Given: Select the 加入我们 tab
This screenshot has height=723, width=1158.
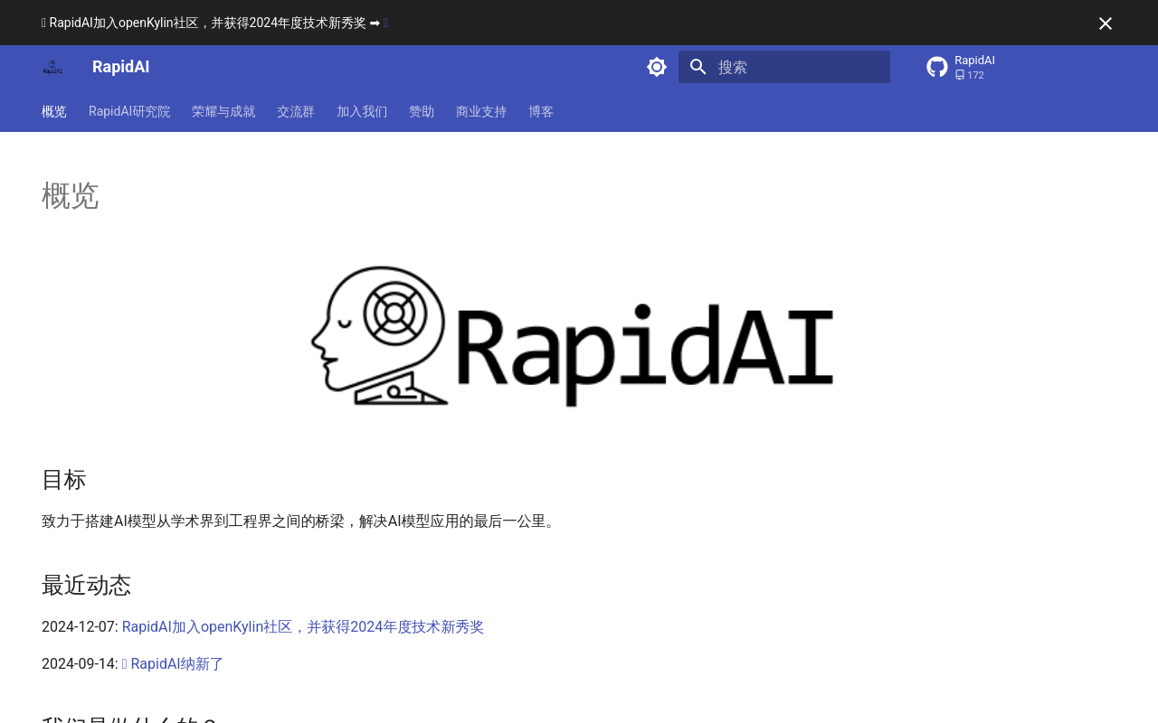Looking at the screenshot, I should 362,110.
